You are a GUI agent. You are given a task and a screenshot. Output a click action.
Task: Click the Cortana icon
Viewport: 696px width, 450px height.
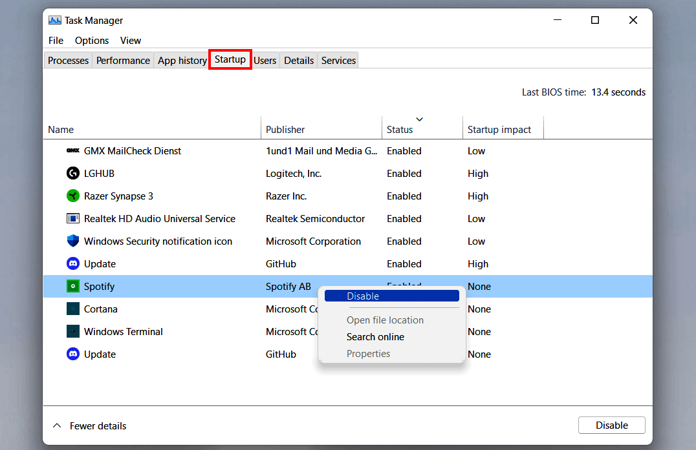(72, 309)
